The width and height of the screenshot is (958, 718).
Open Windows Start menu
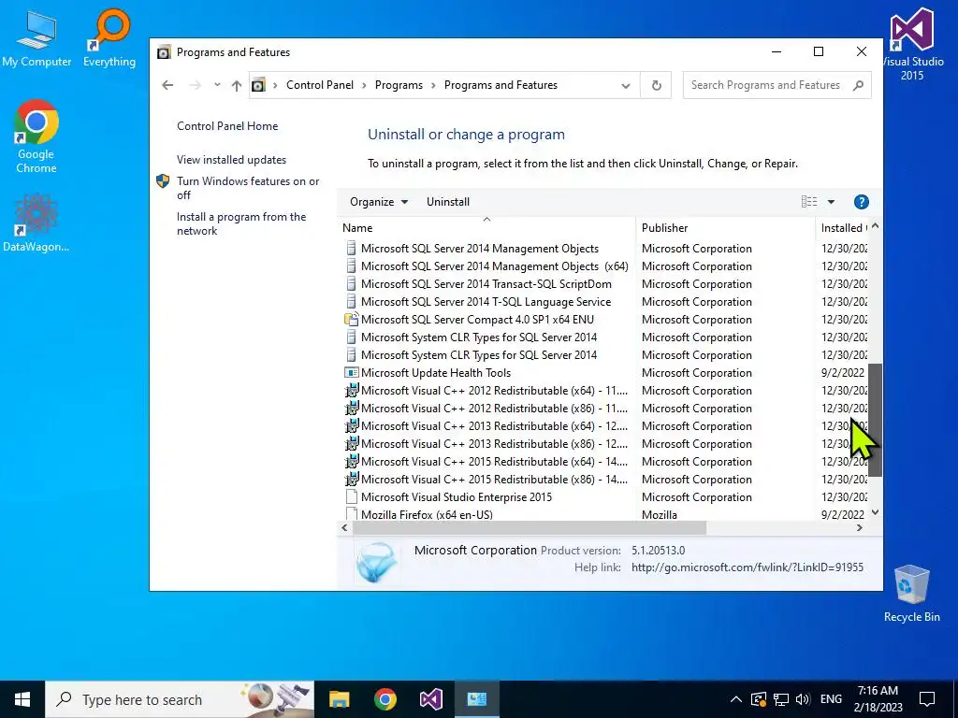(22, 699)
